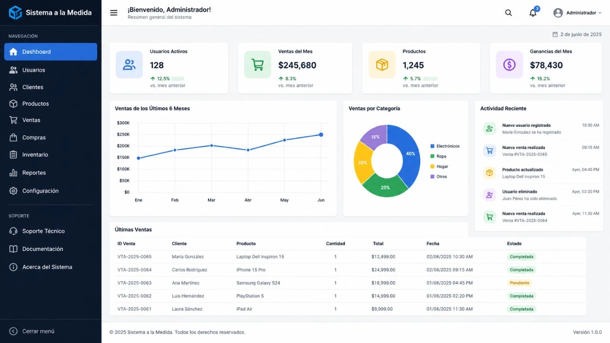Go to Reportes in the navigation
The height and width of the screenshot is (343, 610).
[34, 173]
